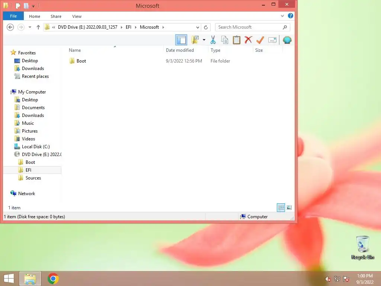Open the Help question mark icon

(x=290, y=16)
